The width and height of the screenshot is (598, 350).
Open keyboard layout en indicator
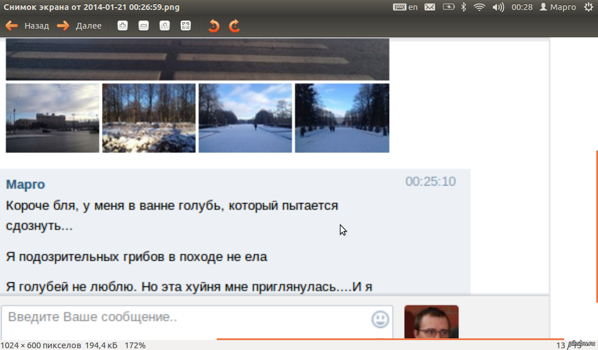click(x=406, y=7)
